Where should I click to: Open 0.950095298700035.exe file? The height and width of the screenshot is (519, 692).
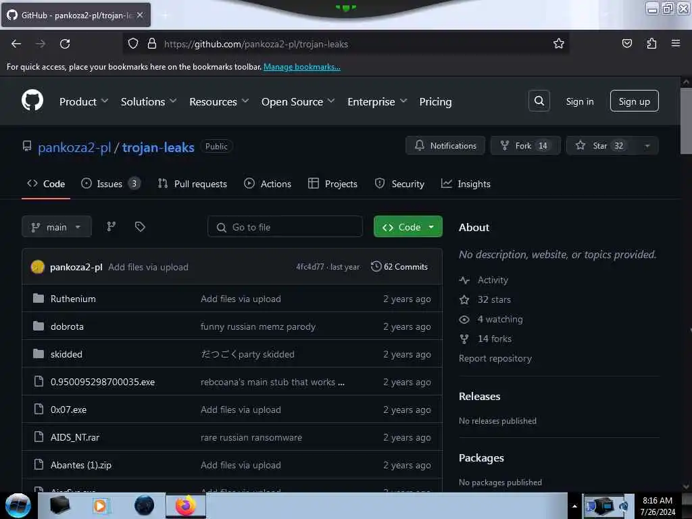coord(103,382)
